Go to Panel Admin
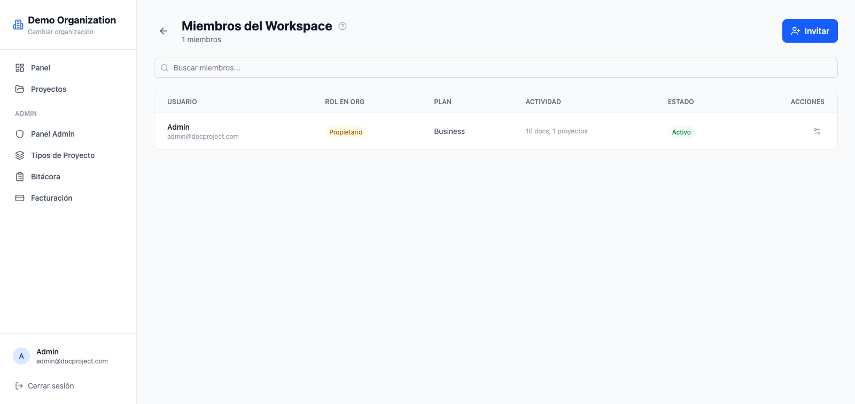Image resolution: width=855 pixels, height=404 pixels. (68, 134)
